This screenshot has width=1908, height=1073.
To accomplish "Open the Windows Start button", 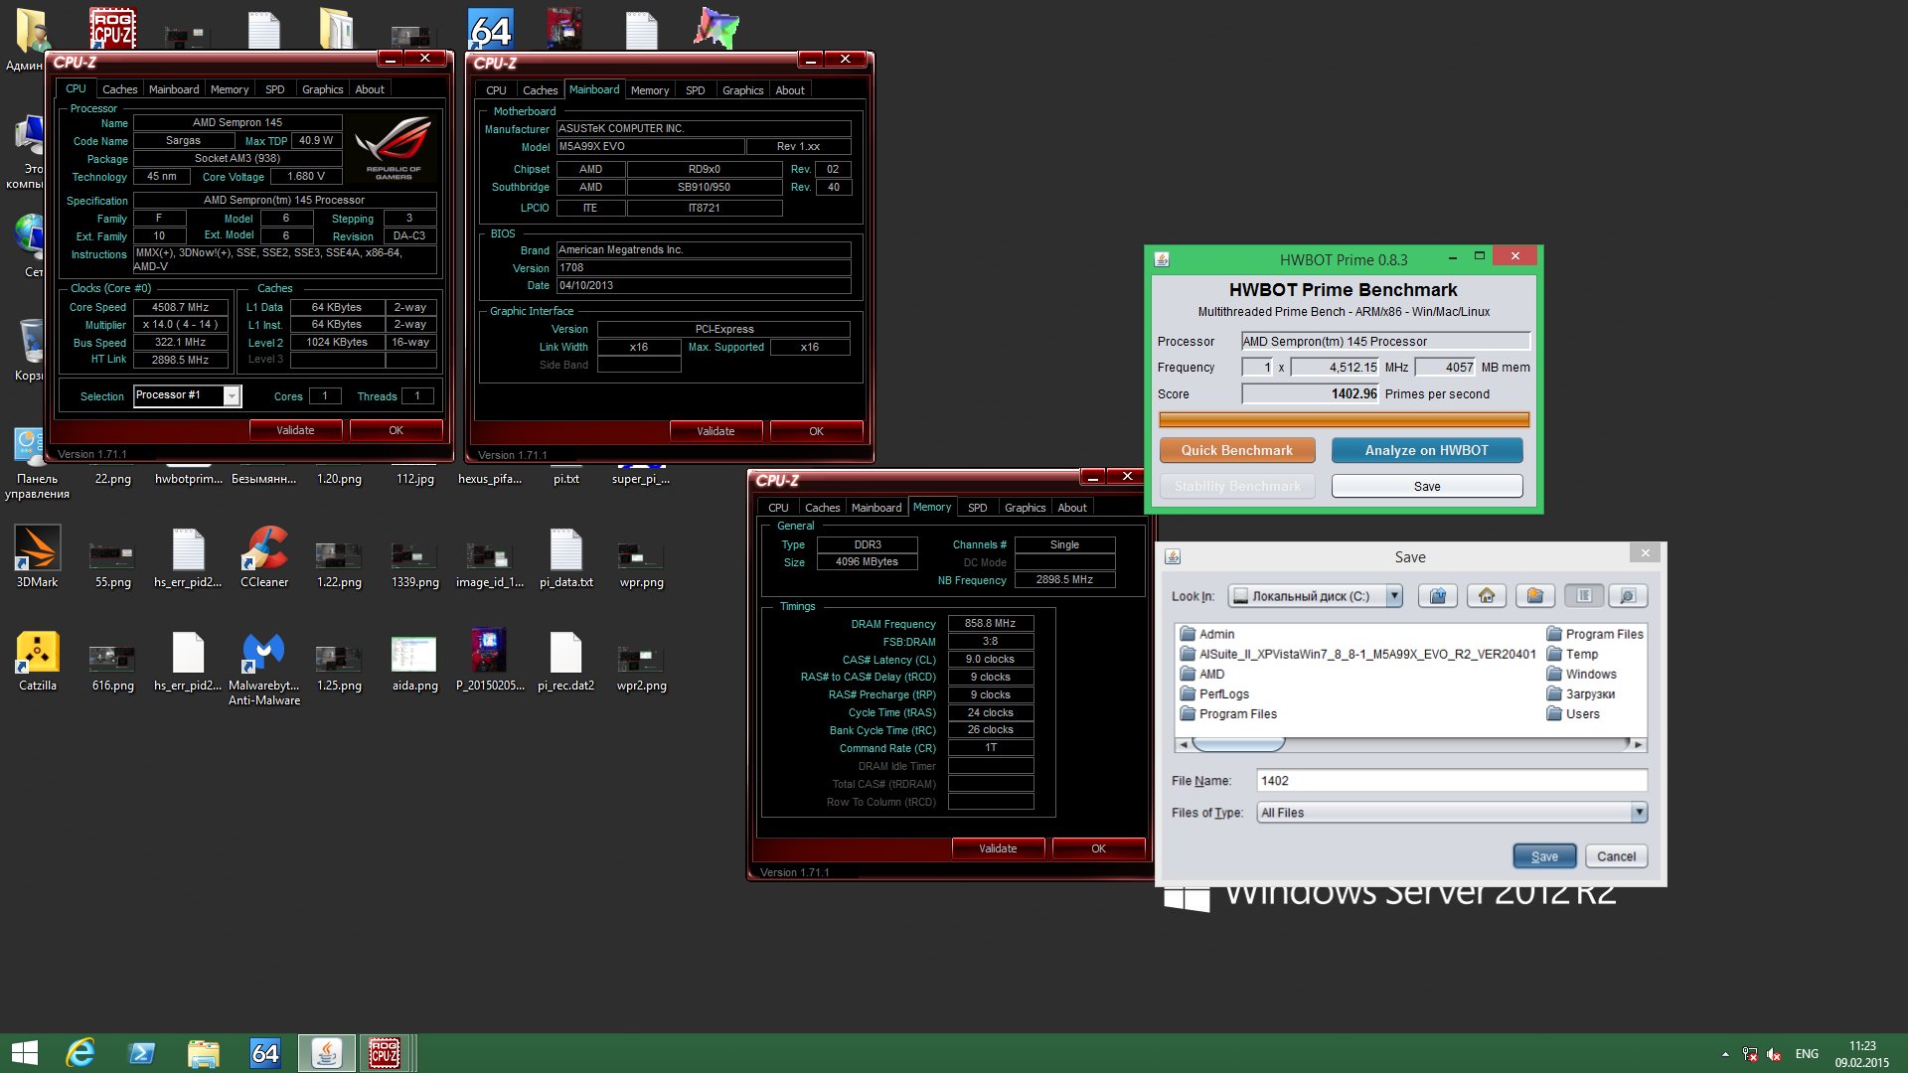I will (x=25, y=1053).
